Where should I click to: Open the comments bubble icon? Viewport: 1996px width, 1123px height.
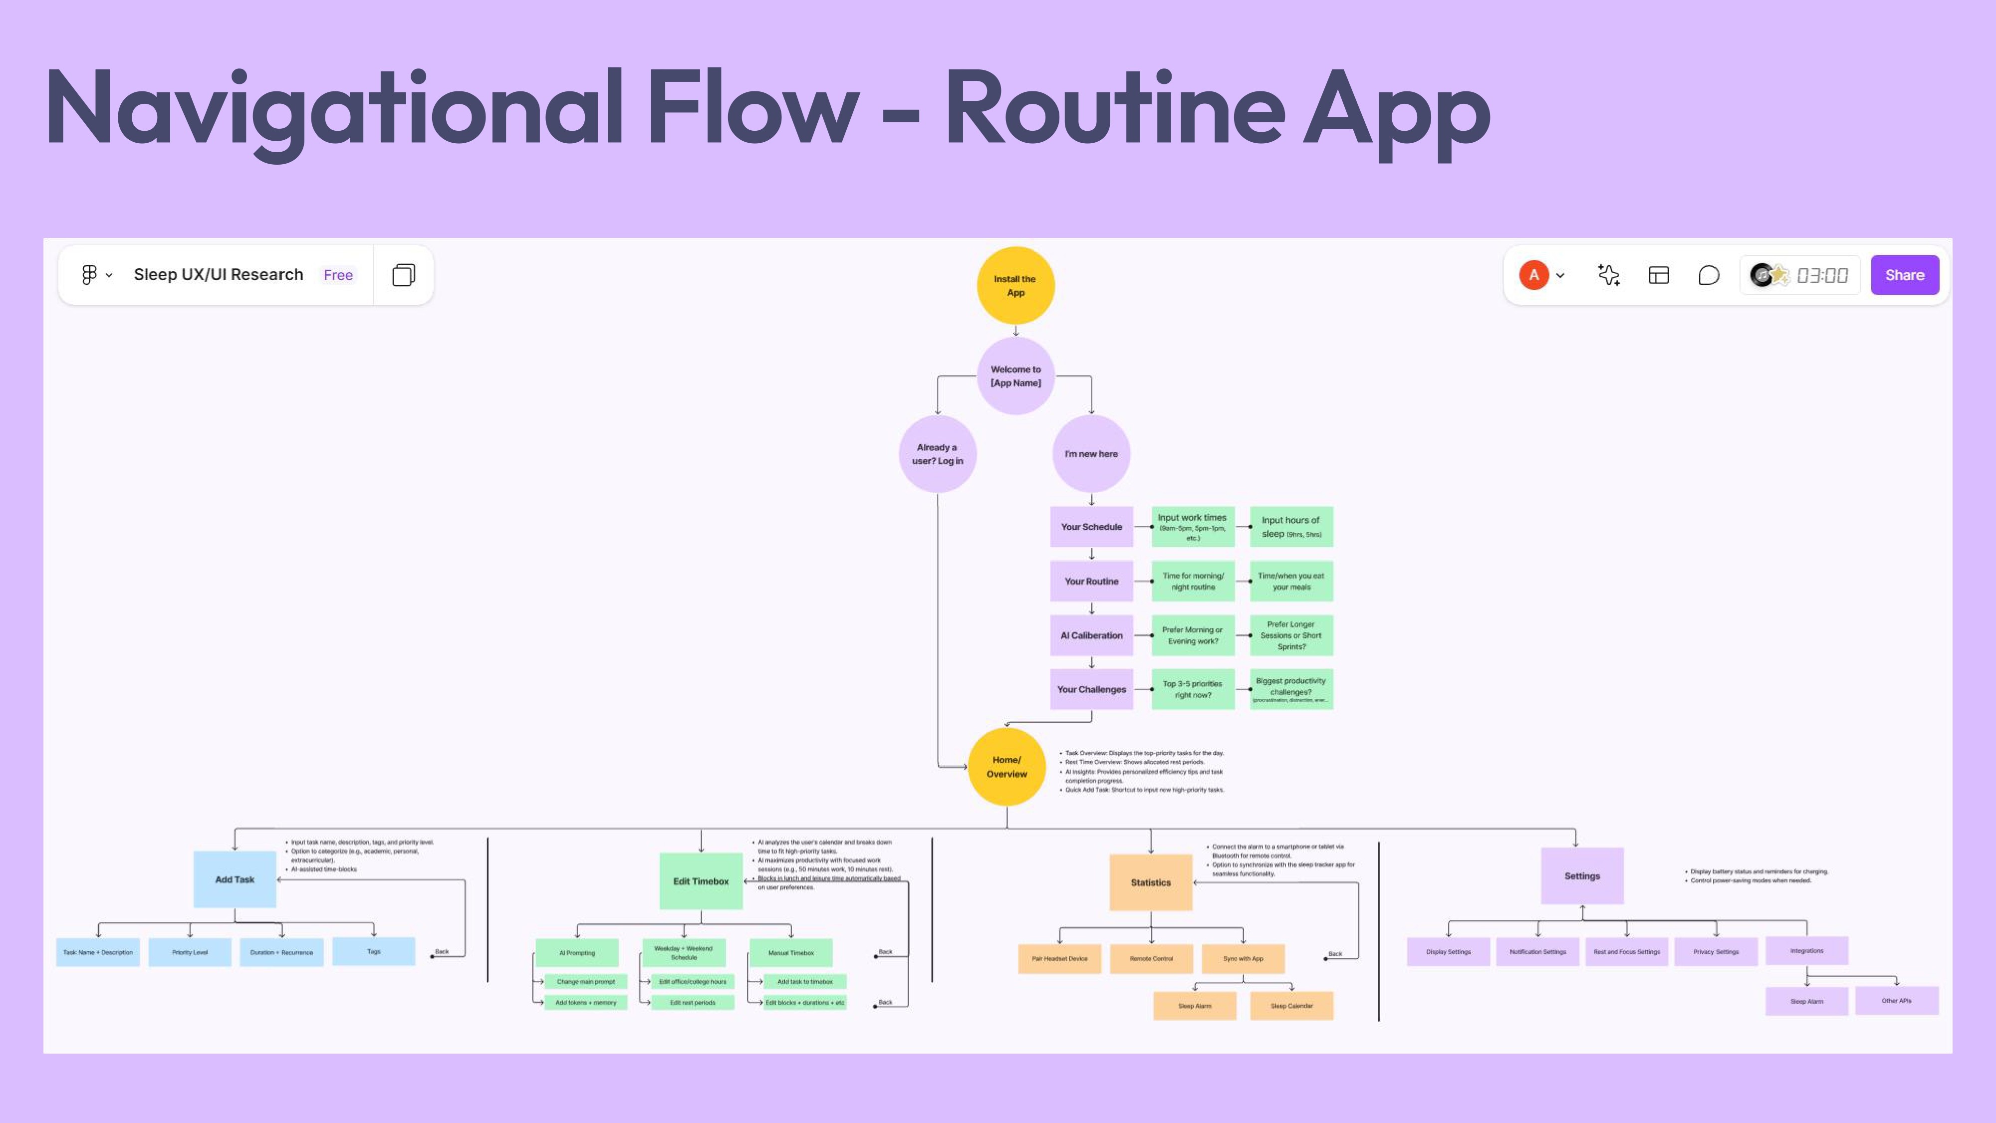1709,275
